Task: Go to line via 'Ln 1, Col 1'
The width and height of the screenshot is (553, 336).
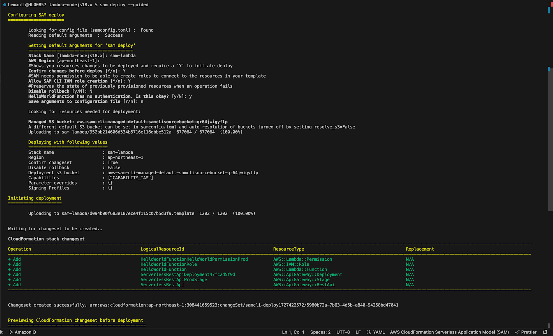Action: click(293, 332)
